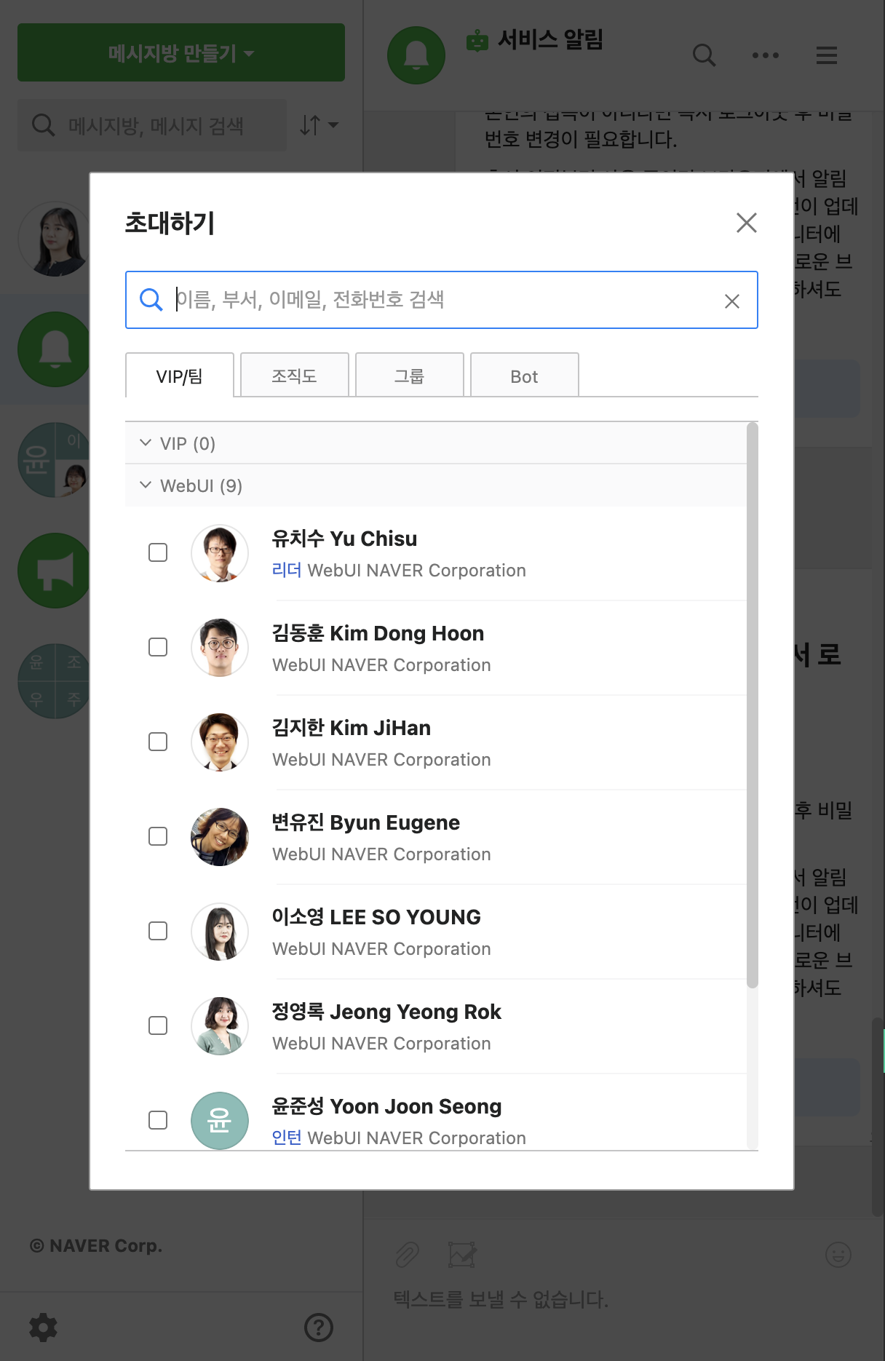Click the image attach icon
This screenshot has width=885, height=1361.
coord(463,1255)
